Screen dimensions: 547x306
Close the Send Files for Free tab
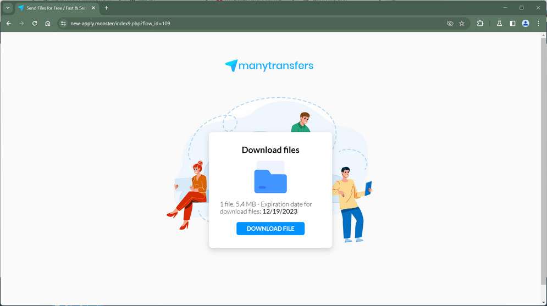pyautogui.click(x=93, y=8)
